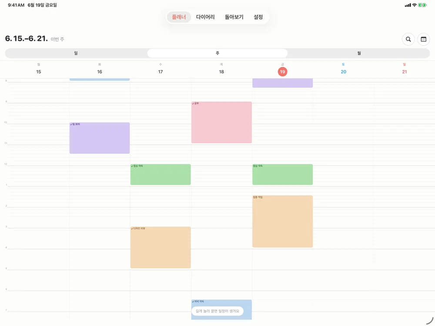Select the 월 (month) view segment
Image resolution: width=435 pixels, height=326 pixels.
click(359, 53)
